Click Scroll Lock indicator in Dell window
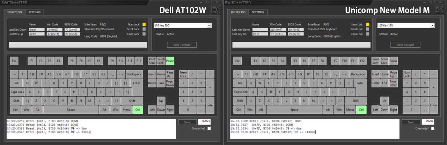This screenshot has height=145, width=447. 144,29
